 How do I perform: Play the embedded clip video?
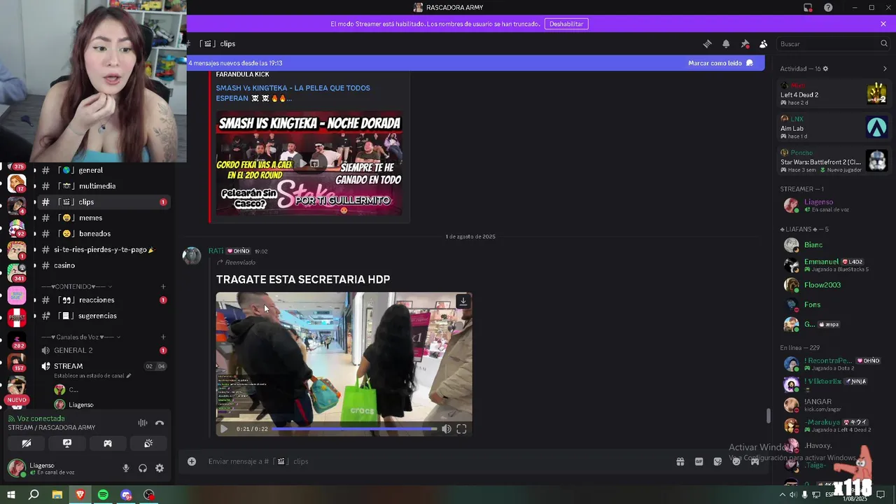[224, 429]
